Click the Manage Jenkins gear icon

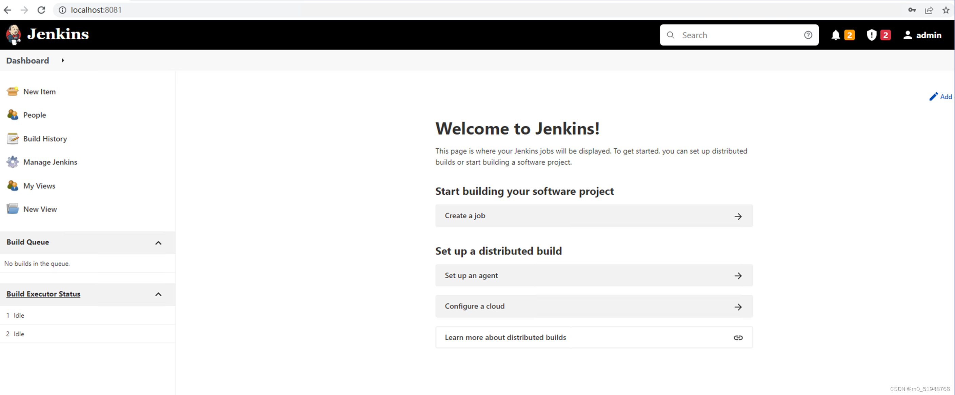click(13, 162)
